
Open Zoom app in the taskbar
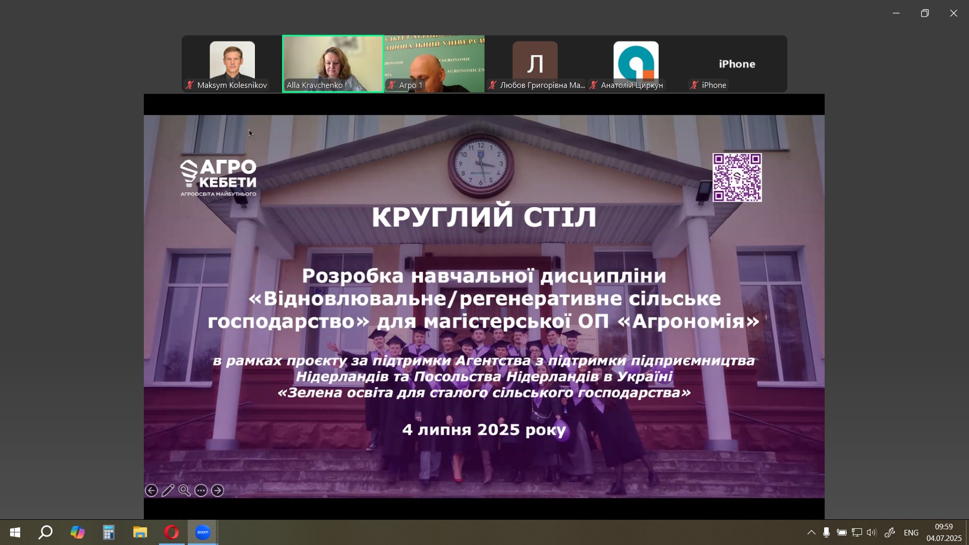click(203, 532)
